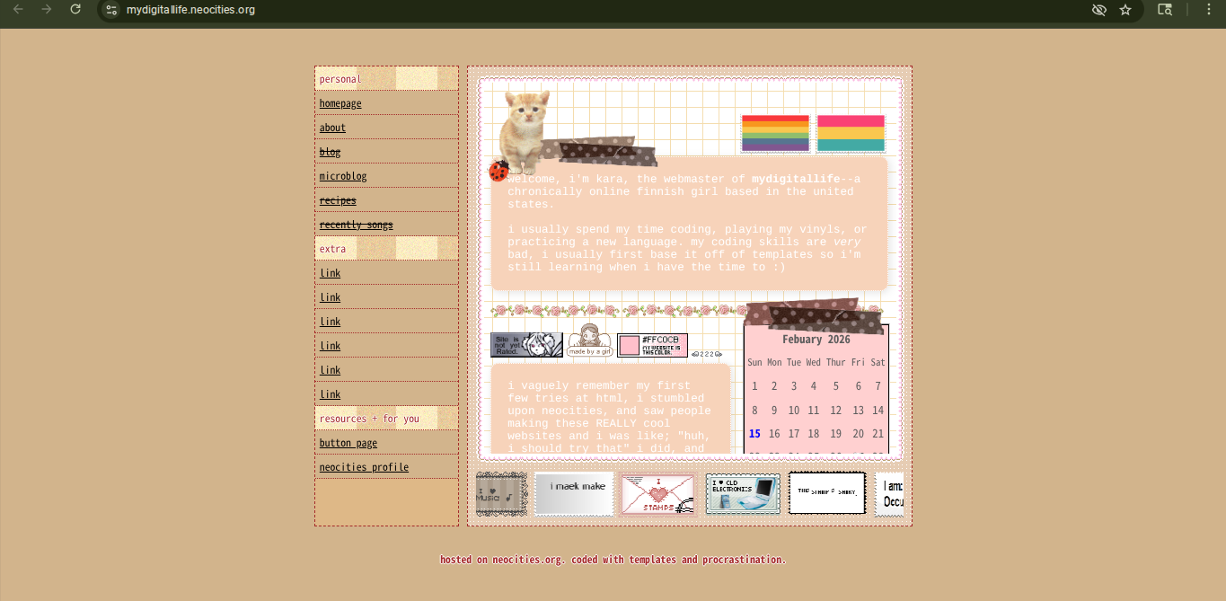Viewport: 1226px width, 601px height.
Task: Click the highlighted date 15 in calendar
Action: [754, 434]
